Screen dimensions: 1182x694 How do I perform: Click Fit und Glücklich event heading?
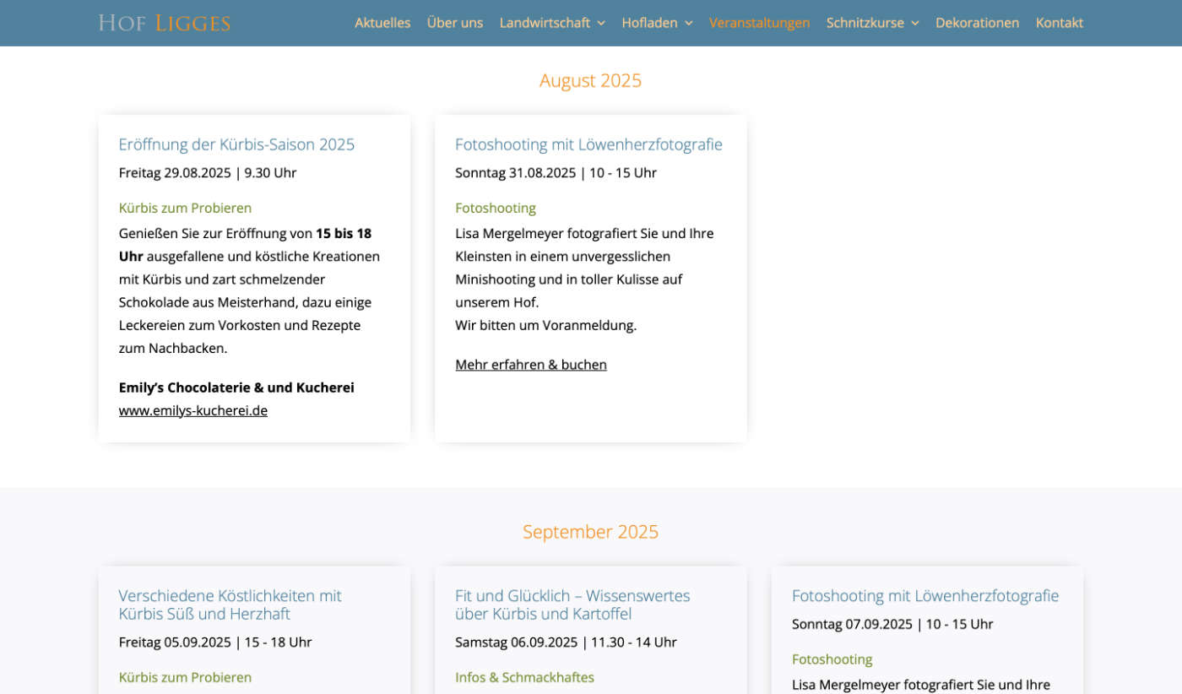[572, 605]
